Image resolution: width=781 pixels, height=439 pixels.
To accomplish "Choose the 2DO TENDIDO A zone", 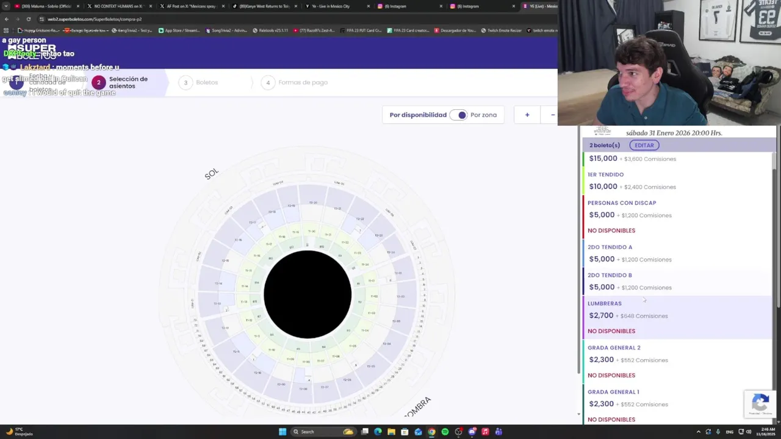I will (x=677, y=253).
